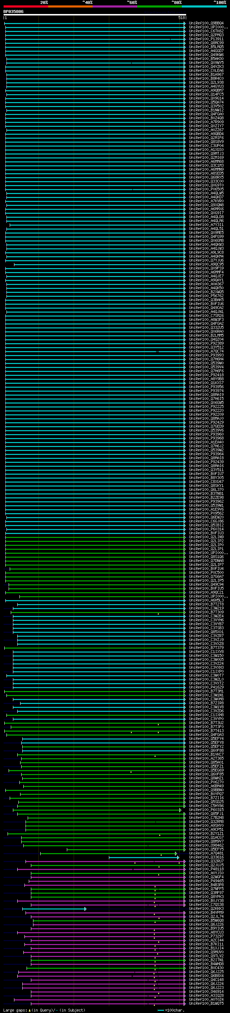Select label UniRef100_Q68RX5
This screenshot has height=1013, width=230.
coord(206,178)
